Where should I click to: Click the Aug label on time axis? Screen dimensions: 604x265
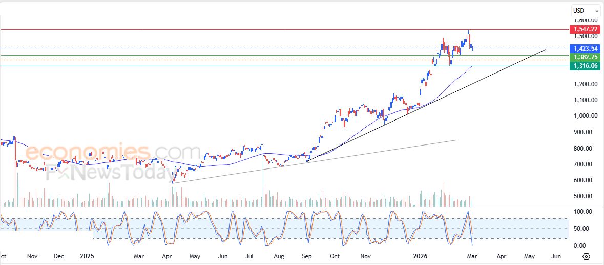[x=279, y=256]
